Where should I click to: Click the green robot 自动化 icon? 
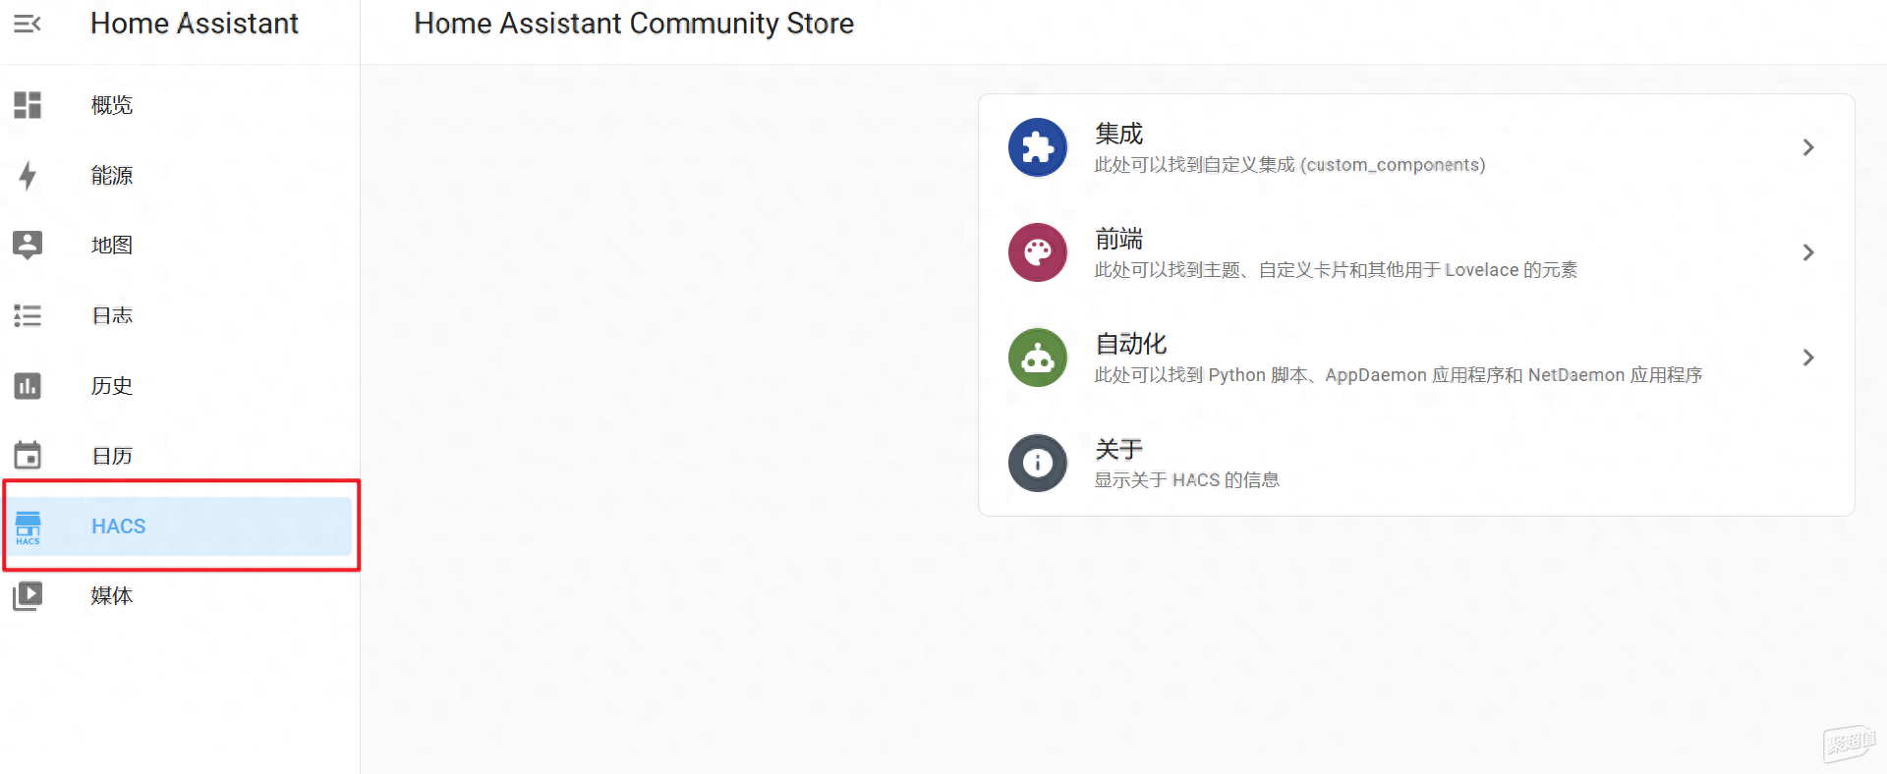(1038, 358)
